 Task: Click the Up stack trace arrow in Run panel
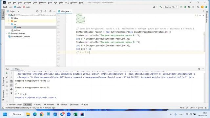[11, 73]
